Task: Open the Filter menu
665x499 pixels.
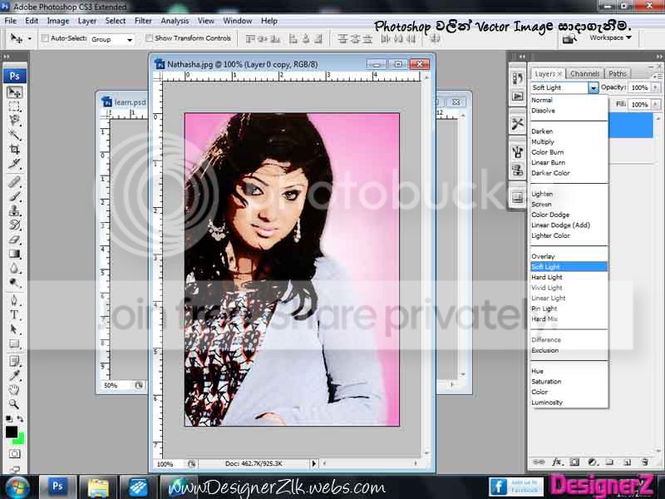Action: pos(143,21)
